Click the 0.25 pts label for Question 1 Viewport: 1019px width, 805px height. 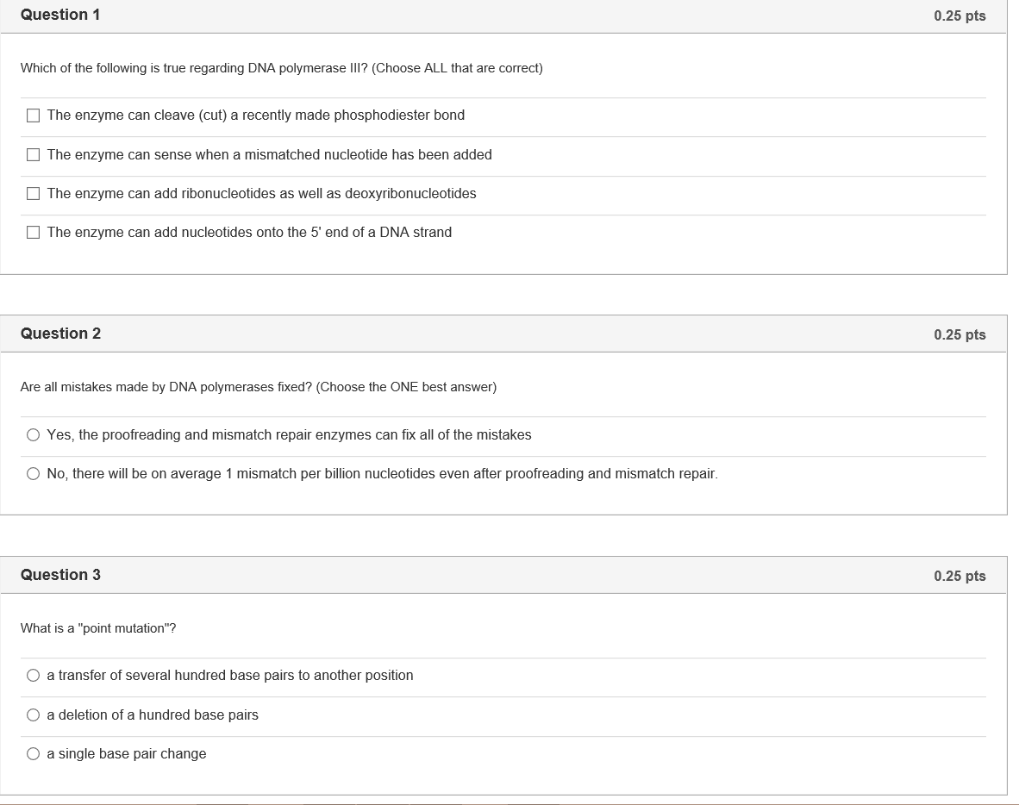(960, 16)
